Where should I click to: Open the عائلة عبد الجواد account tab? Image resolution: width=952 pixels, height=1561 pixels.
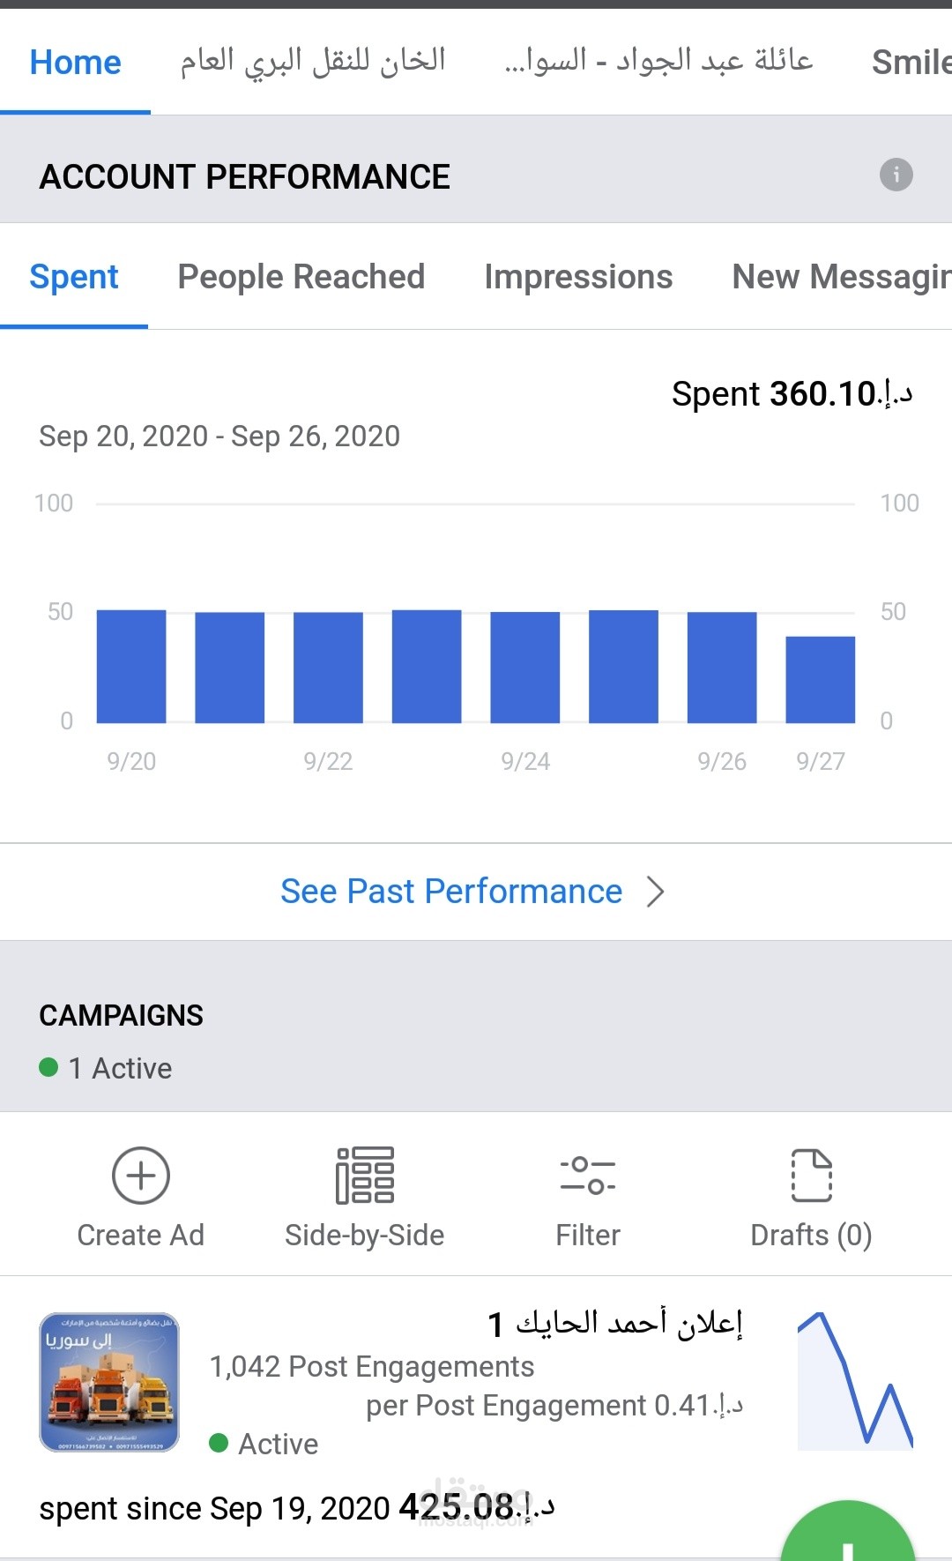click(x=658, y=62)
